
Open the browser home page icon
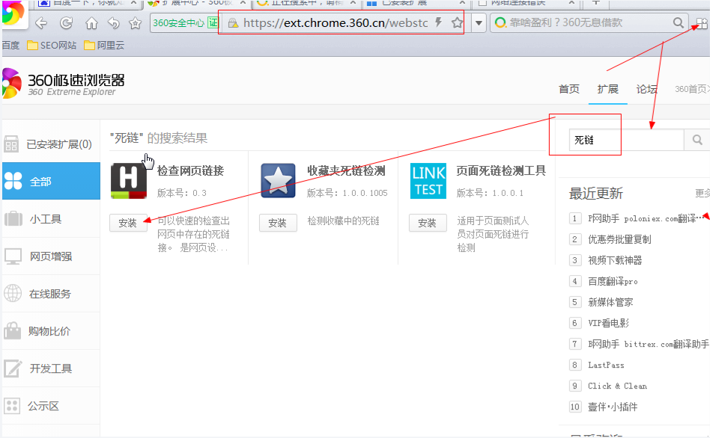point(91,22)
